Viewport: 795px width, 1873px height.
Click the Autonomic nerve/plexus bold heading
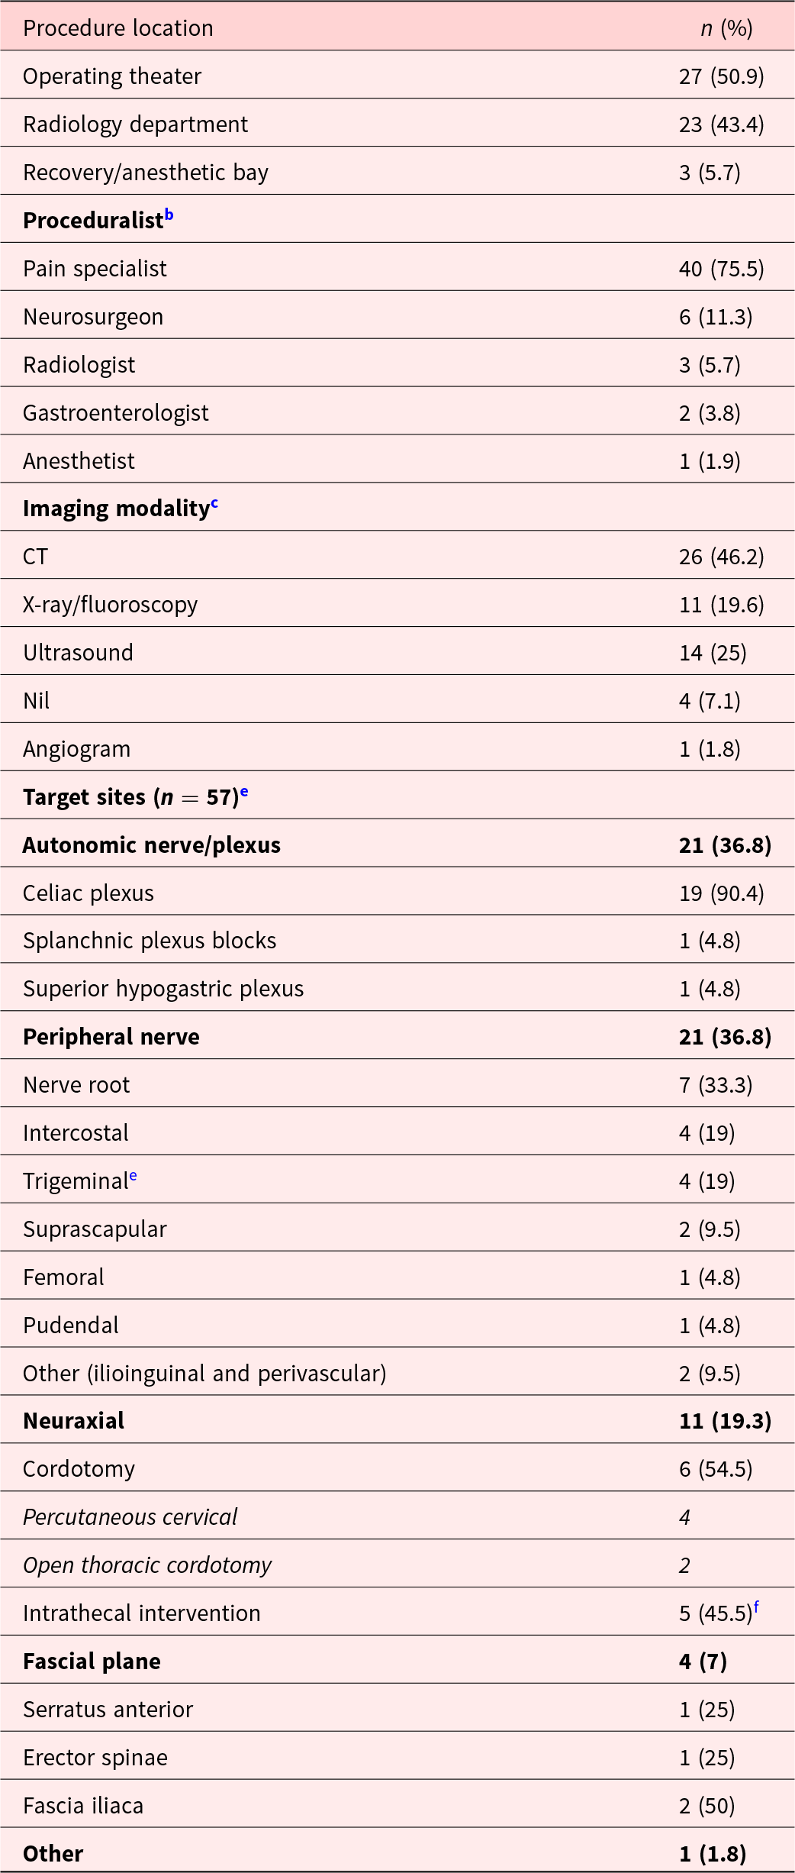(x=152, y=845)
